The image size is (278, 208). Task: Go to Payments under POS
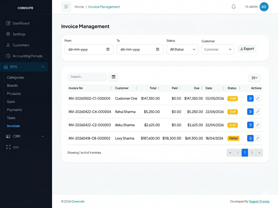click(14, 110)
